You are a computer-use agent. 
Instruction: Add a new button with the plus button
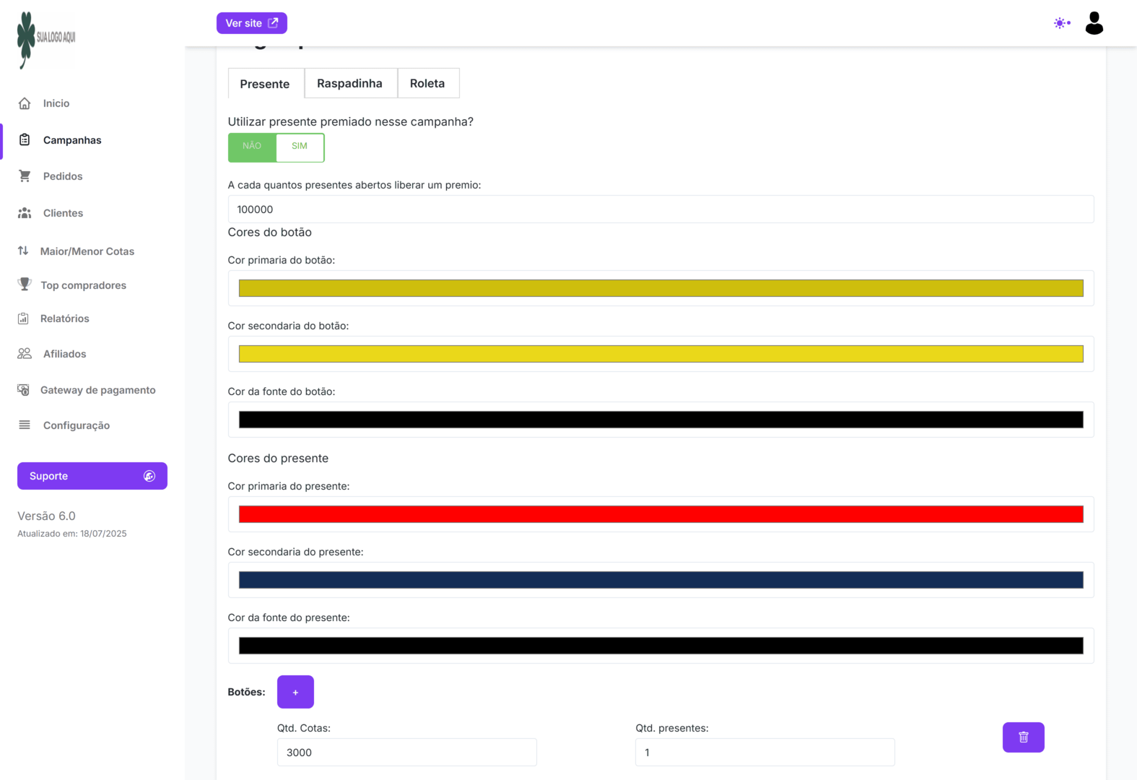pyautogui.click(x=295, y=692)
